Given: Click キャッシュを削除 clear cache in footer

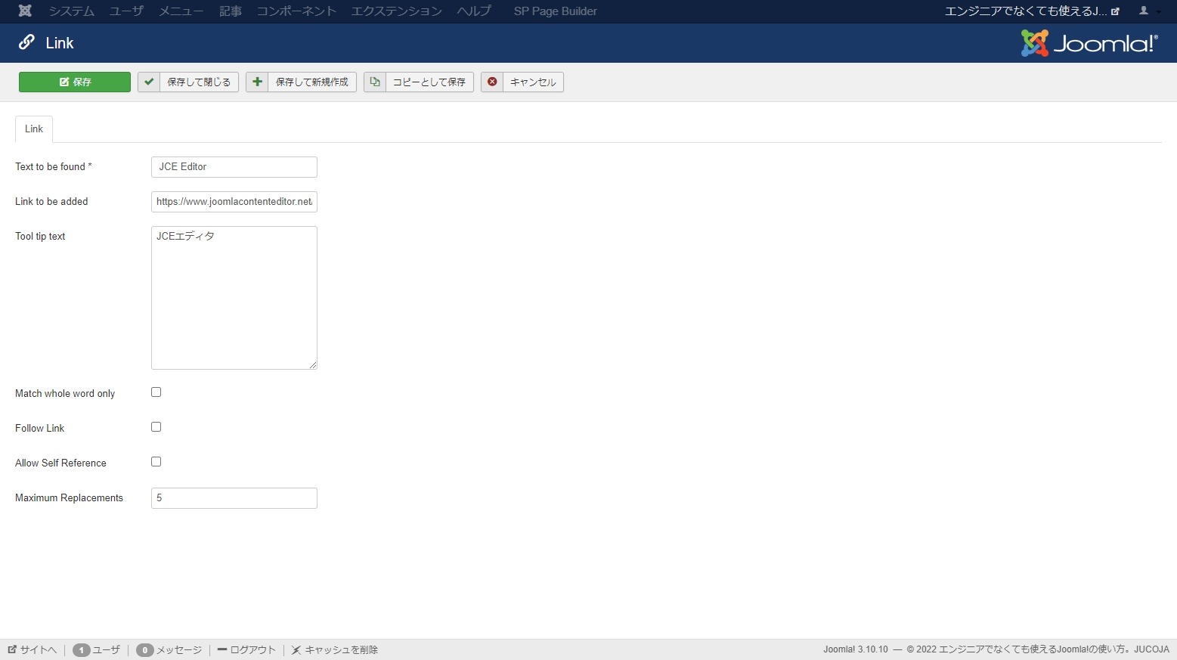Looking at the screenshot, I should pos(334,649).
